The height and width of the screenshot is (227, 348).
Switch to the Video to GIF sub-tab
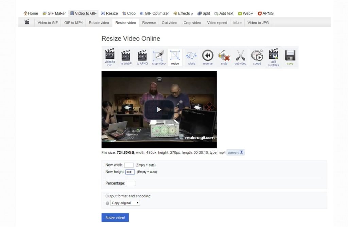pos(48,23)
